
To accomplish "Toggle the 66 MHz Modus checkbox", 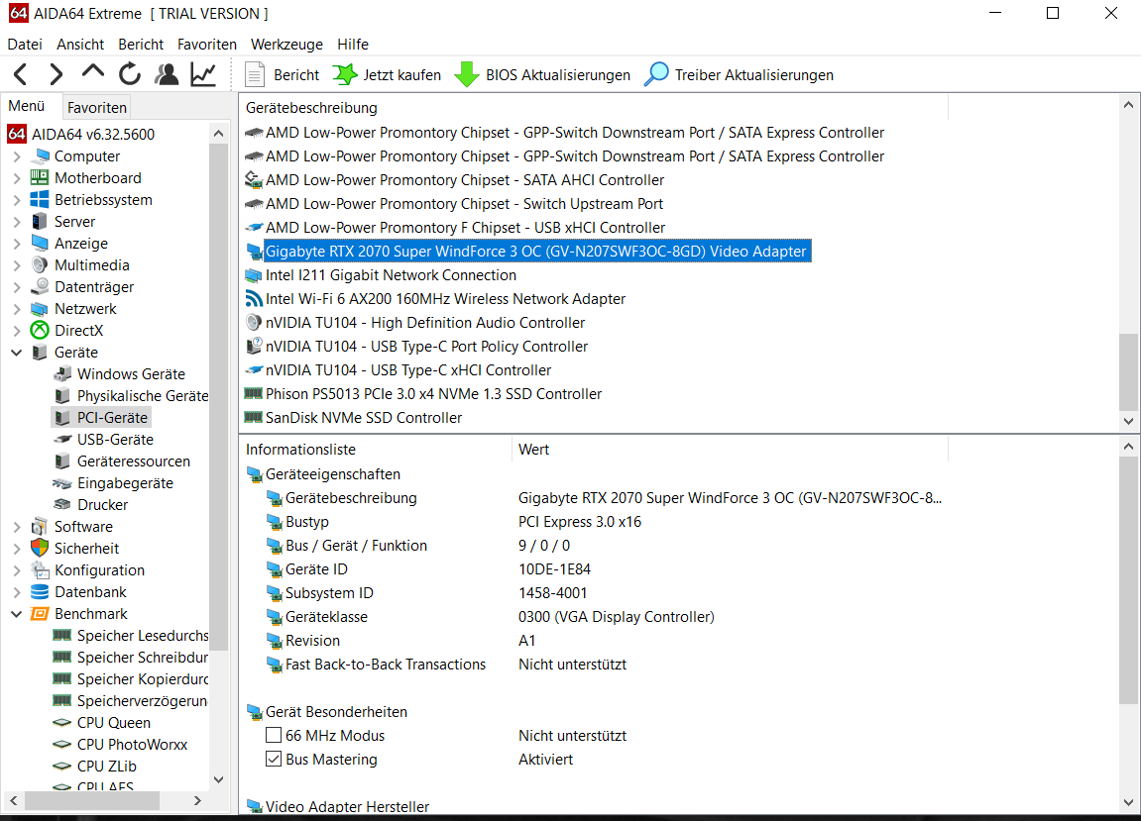I will 274,735.
